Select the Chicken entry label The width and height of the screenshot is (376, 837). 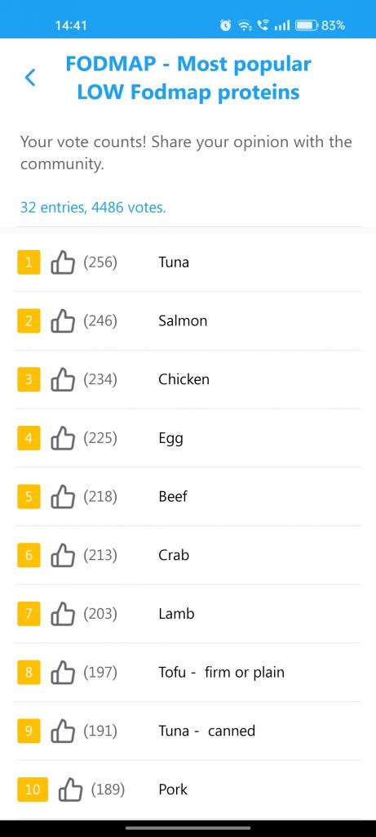[184, 379]
